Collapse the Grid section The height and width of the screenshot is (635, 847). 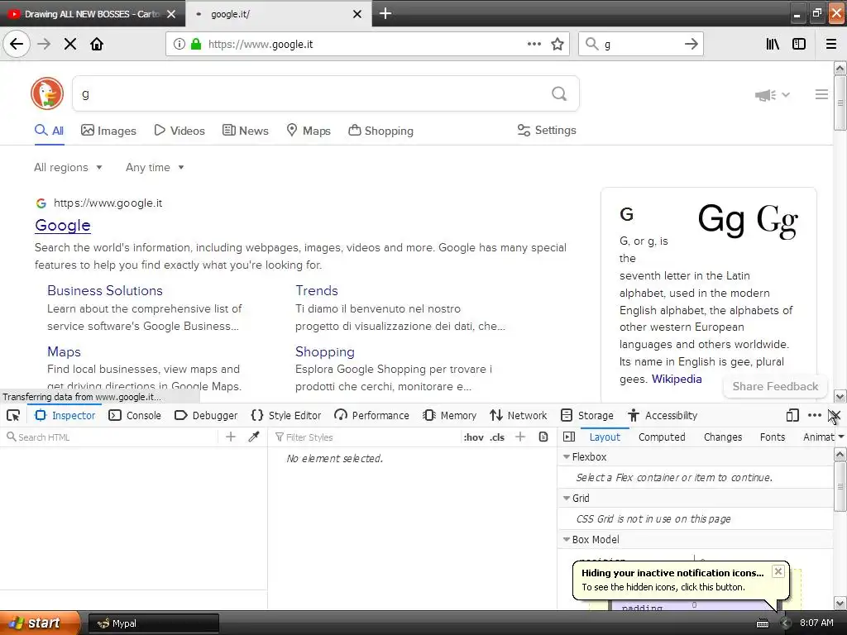coord(567,499)
